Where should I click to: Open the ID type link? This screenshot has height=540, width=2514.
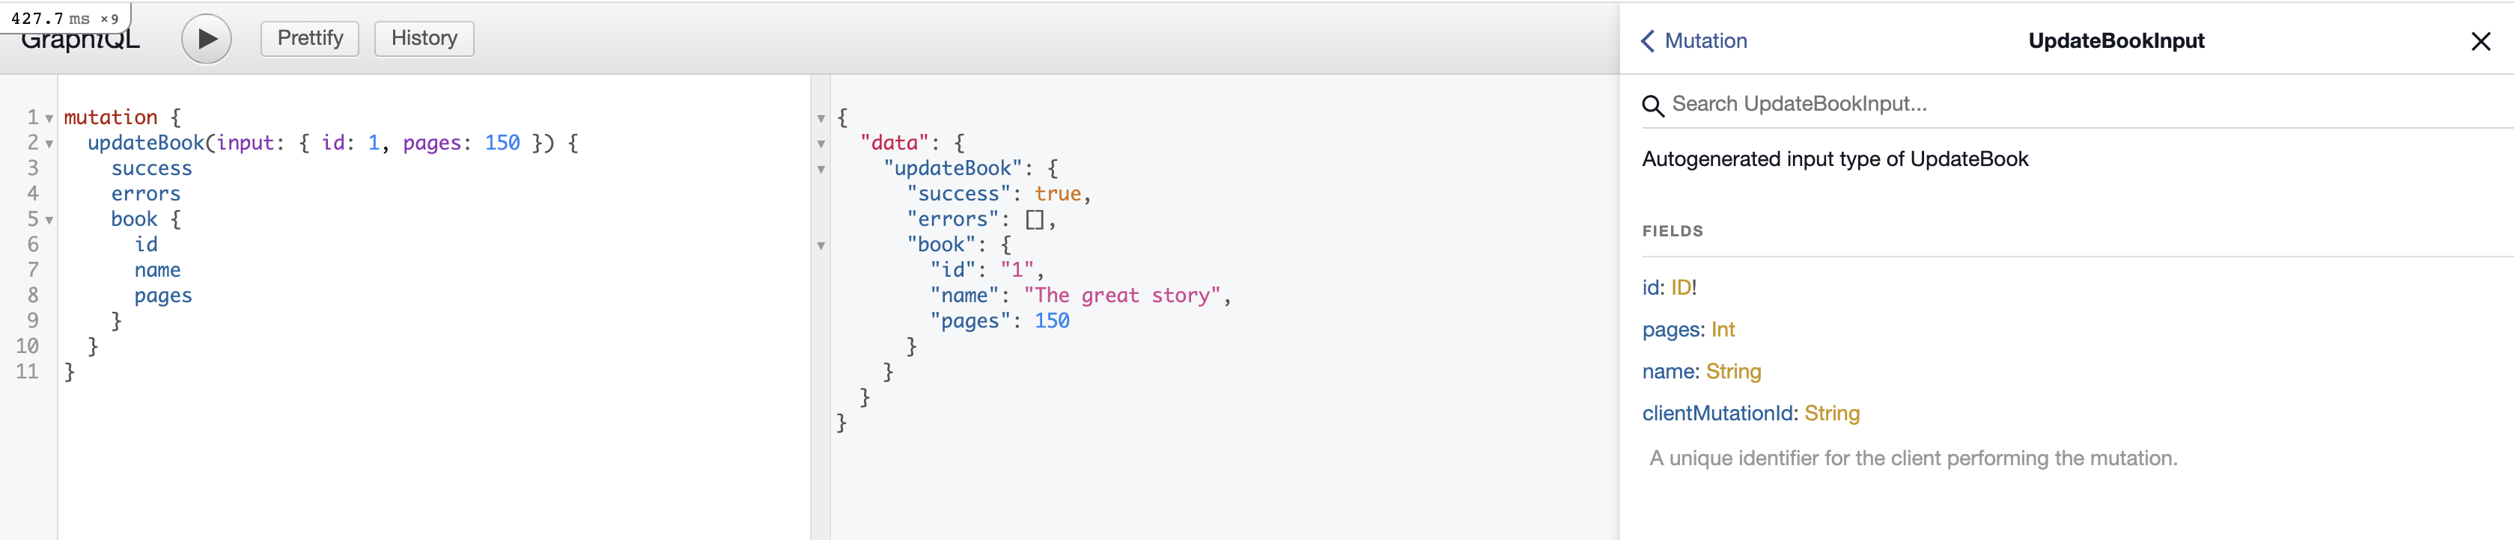pyautogui.click(x=1681, y=287)
